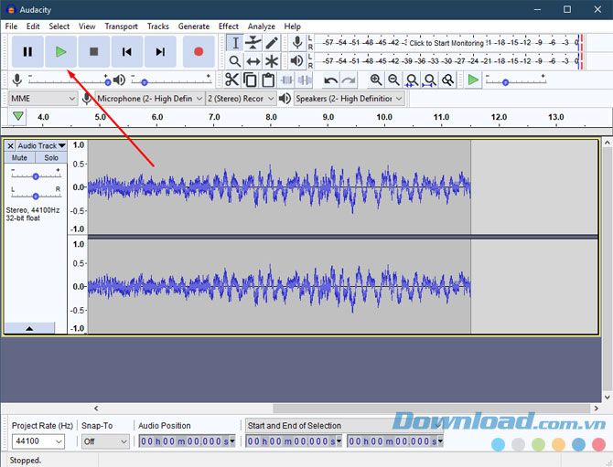Viewport: 613px width, 467px height.
Task: Open the Select menu
Action: coord(59,27)
